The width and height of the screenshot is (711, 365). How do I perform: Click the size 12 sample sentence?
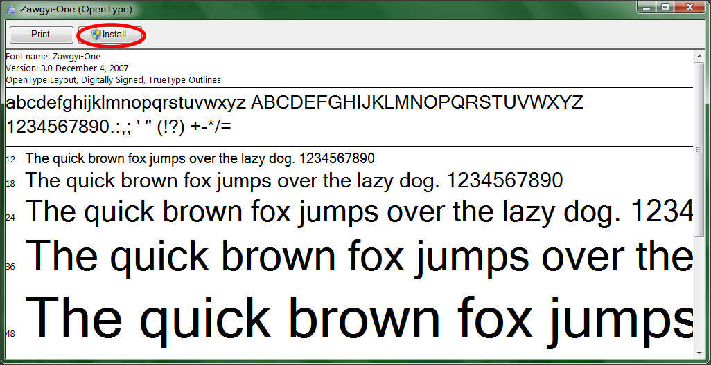pyautogui.click(x=200, y=158)
